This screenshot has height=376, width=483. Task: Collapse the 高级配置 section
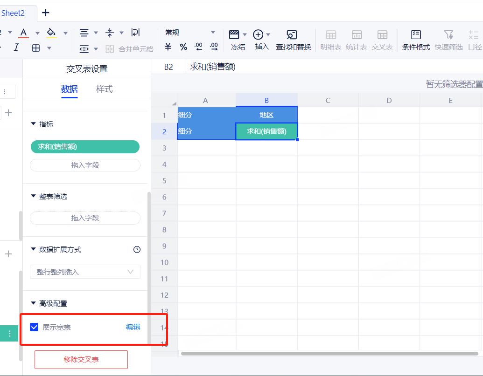click(33, 303)
